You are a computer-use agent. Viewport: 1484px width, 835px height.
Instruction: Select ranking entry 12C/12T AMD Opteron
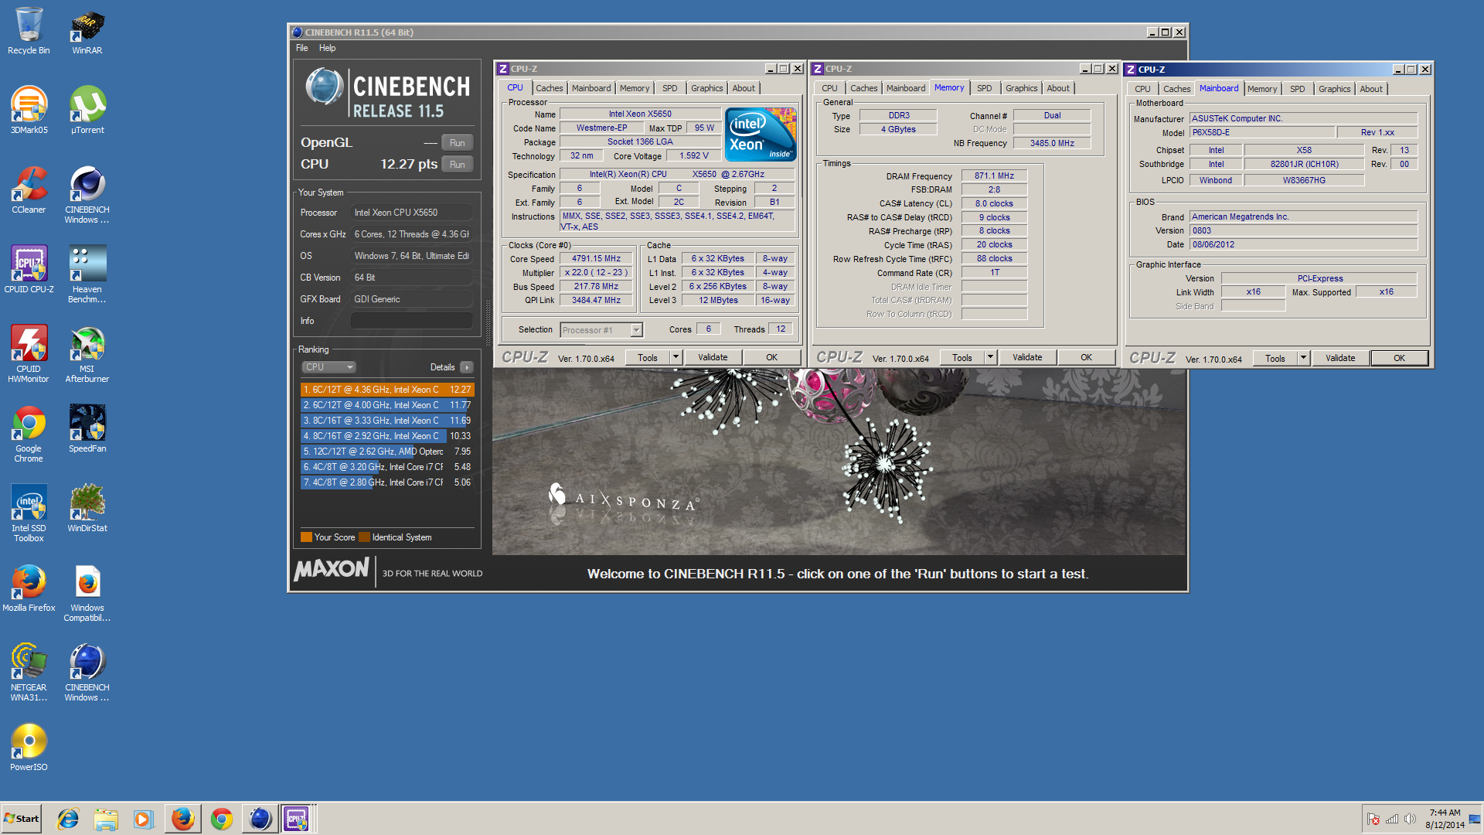387,452
